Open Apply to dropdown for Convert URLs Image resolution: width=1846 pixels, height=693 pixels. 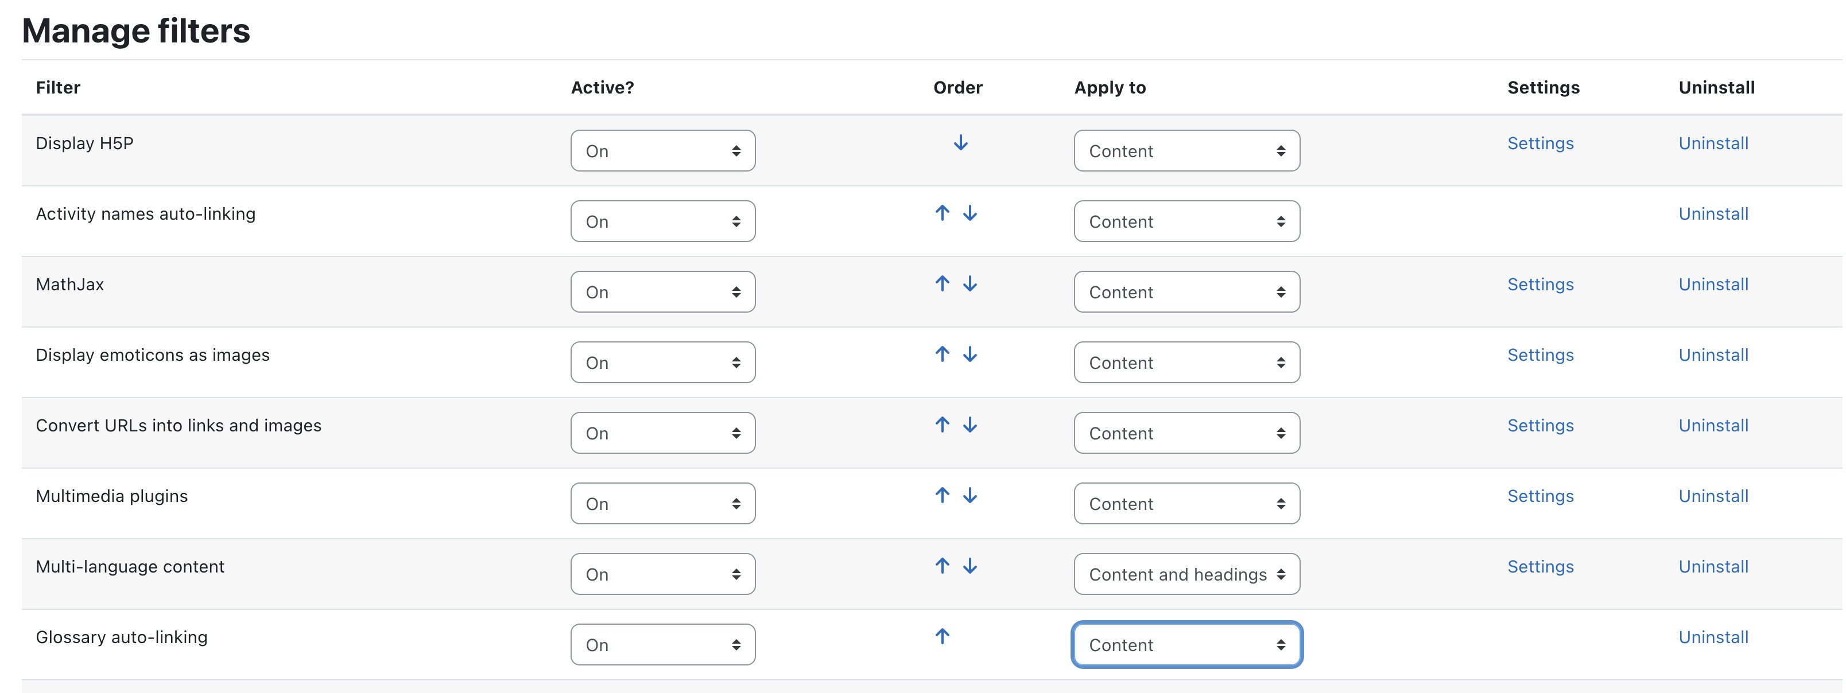click(x=1186, y=433)
